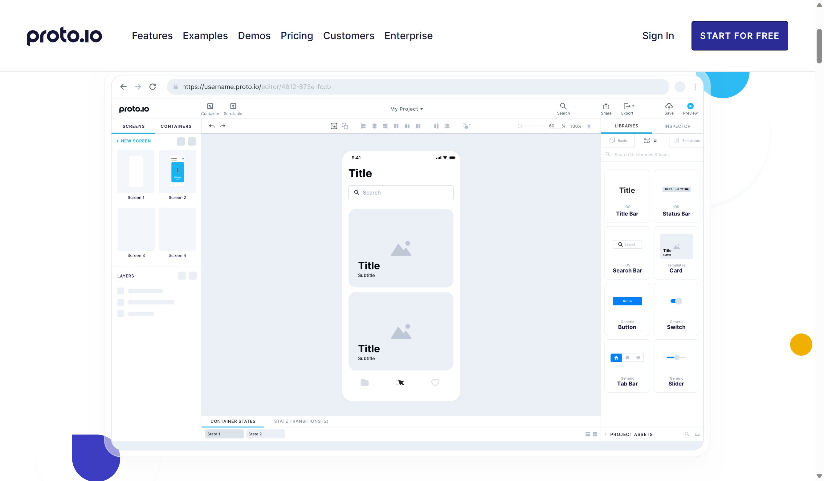Select the Templates library tab
The image size is (824, 481).
tap(686, 140)
